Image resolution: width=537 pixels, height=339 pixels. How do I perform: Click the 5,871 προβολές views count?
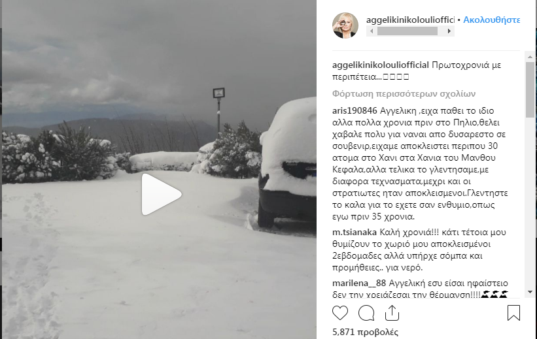point(365,332)
